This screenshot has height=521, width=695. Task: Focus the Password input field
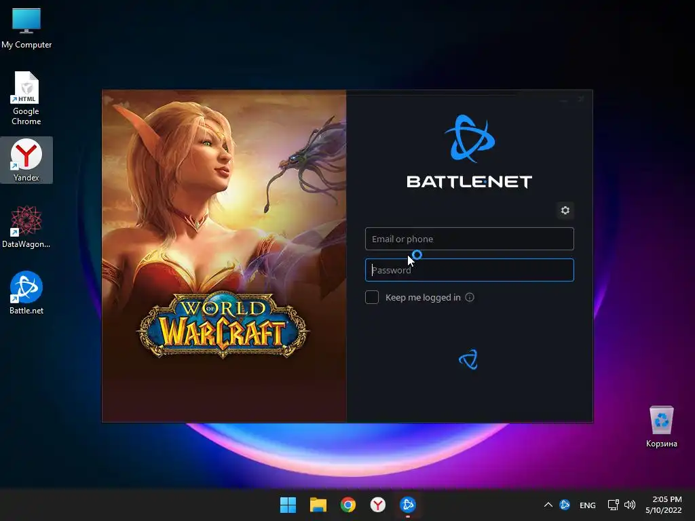470,270
